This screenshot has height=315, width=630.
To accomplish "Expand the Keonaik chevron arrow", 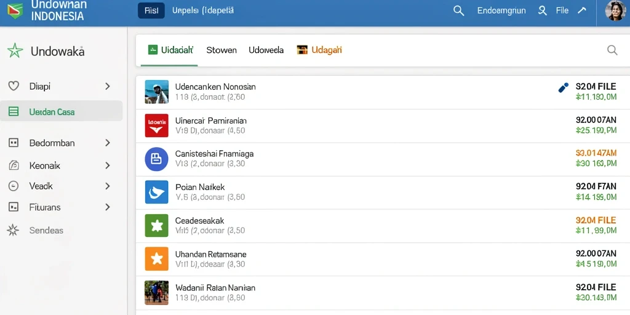I will [107, 165].
